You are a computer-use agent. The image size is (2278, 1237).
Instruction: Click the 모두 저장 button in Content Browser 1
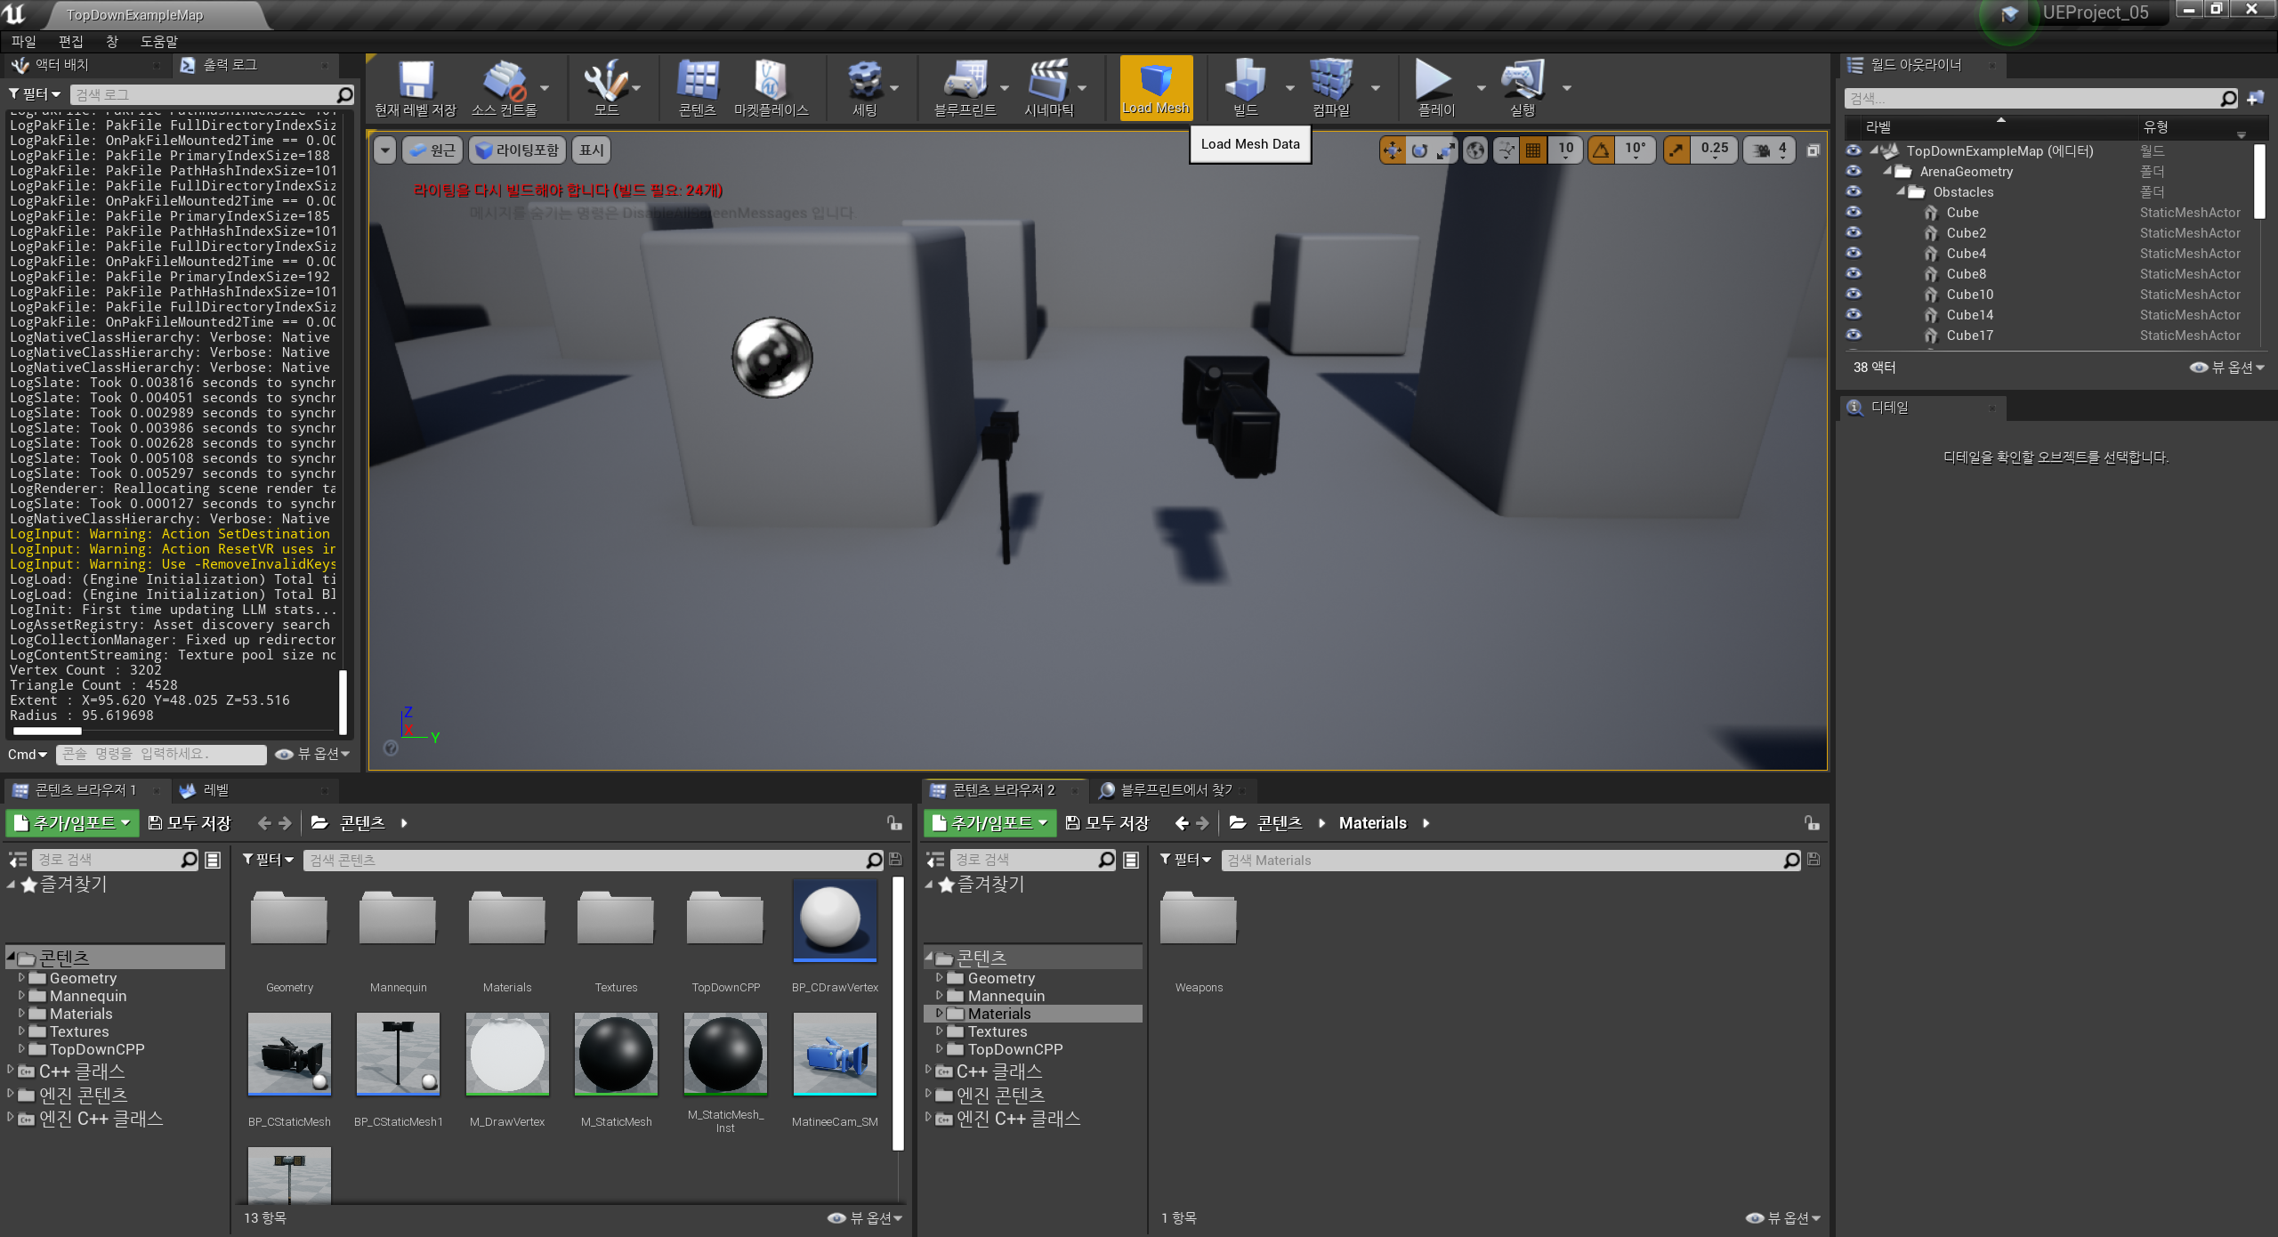pyautogui.click(x=189, y=823)
